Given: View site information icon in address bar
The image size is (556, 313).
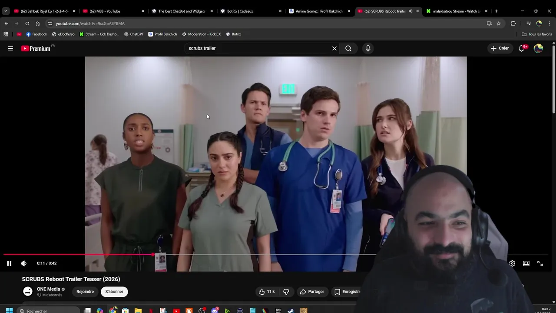Looking at the screenshot, I should tap(50, 23).
